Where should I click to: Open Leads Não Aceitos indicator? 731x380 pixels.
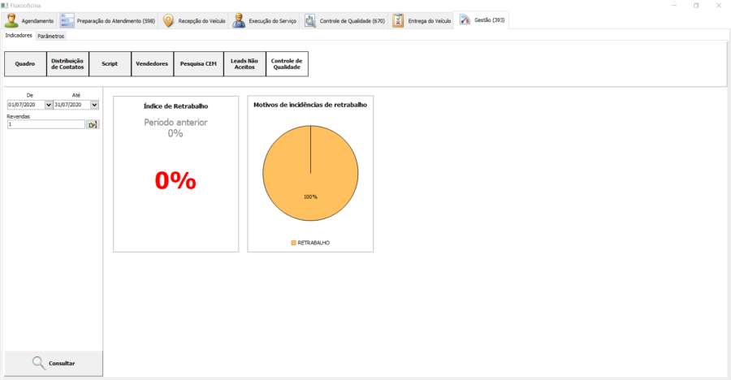[244, 64]
